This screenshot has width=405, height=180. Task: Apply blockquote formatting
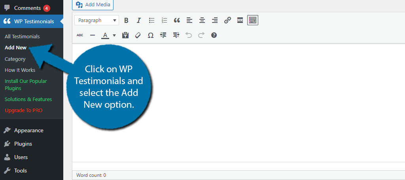(x=177, y=21)
